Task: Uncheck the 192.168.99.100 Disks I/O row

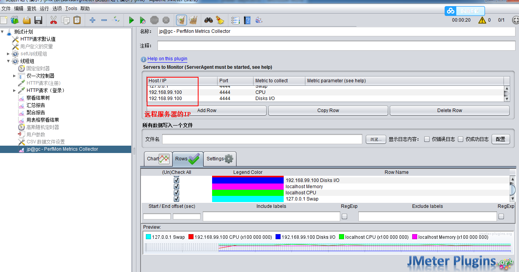Action: click(176, 180)
